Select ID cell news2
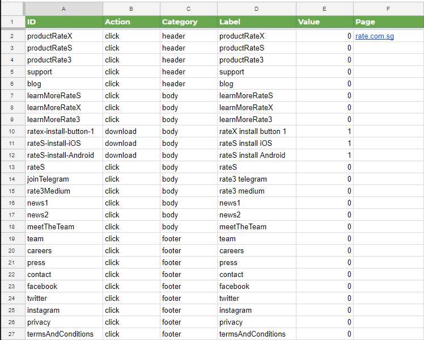Viewport: 424px width, 340px height. [64, 215]
